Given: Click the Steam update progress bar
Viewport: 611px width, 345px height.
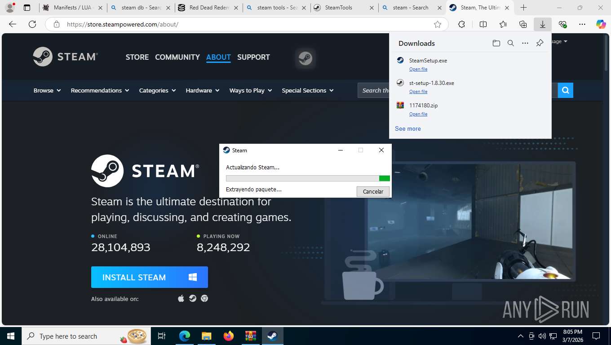Looking at the screenshot, I should click(308, 178).
